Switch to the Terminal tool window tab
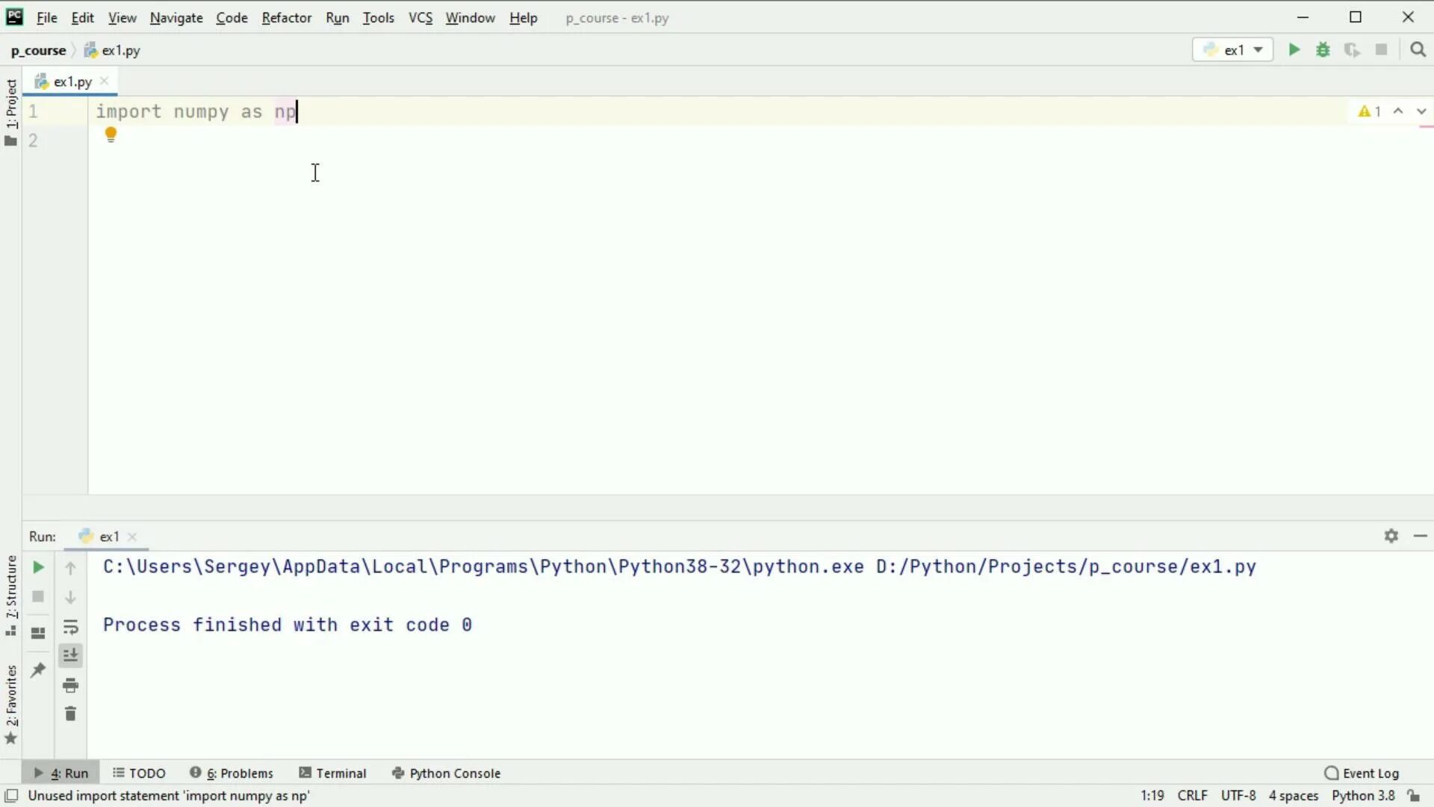 tap(333, 773)
